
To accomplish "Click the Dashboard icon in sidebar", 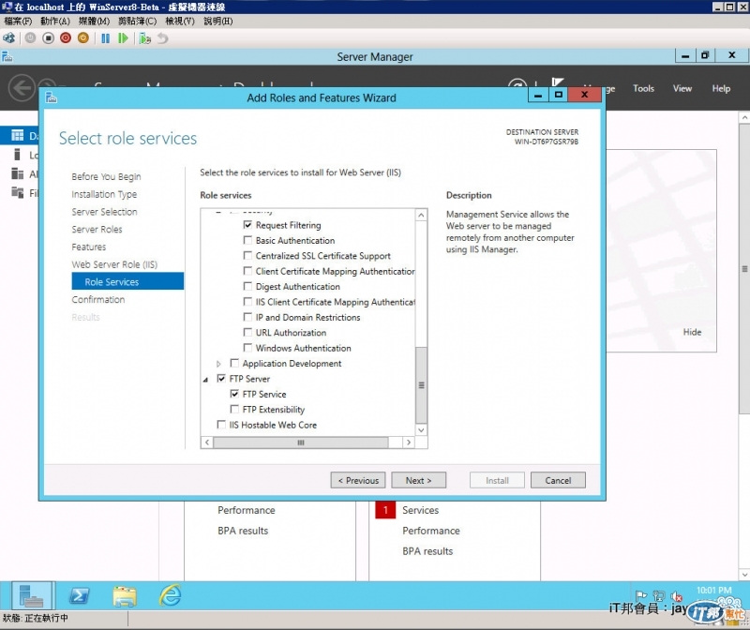I will pos(17,135).
